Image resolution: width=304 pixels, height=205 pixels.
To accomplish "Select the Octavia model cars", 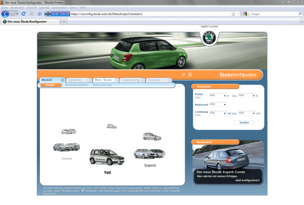I will [x=66, y=147].
